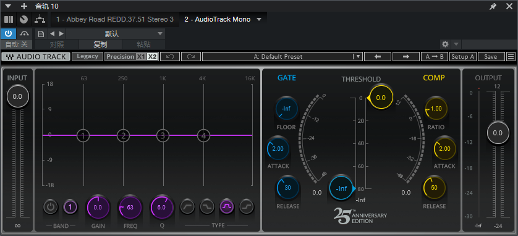Screen dimensions: 518x236
Task: Click the yellow comp threshold 0.0 knob
Action: click(380, 98)
